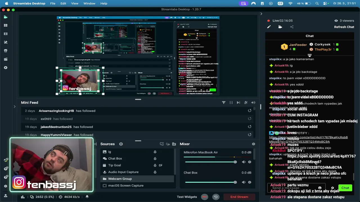The image size is (360, 202).
Task: Click the Mini Feed speaker volume icon
Action: [x=253, y=103]
